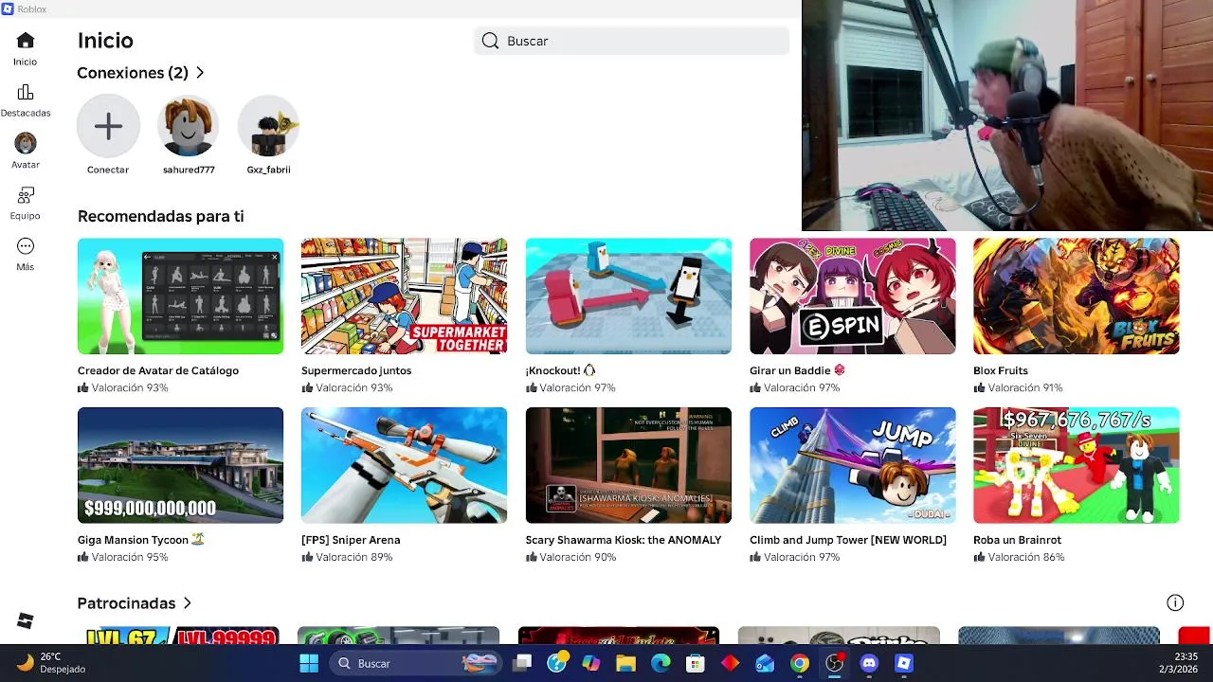Image resolution: width=1213 pixels, height=682 pixels.
Task: Open the Inicio sidebar icon
Action: click(26, 41)
